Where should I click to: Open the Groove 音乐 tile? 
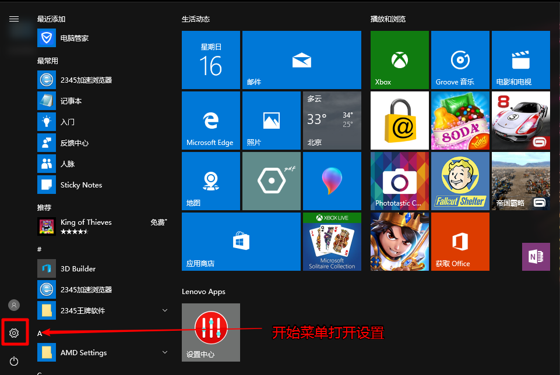[460, 60]
